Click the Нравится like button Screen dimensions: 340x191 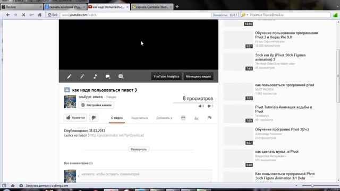coord(75,118)
